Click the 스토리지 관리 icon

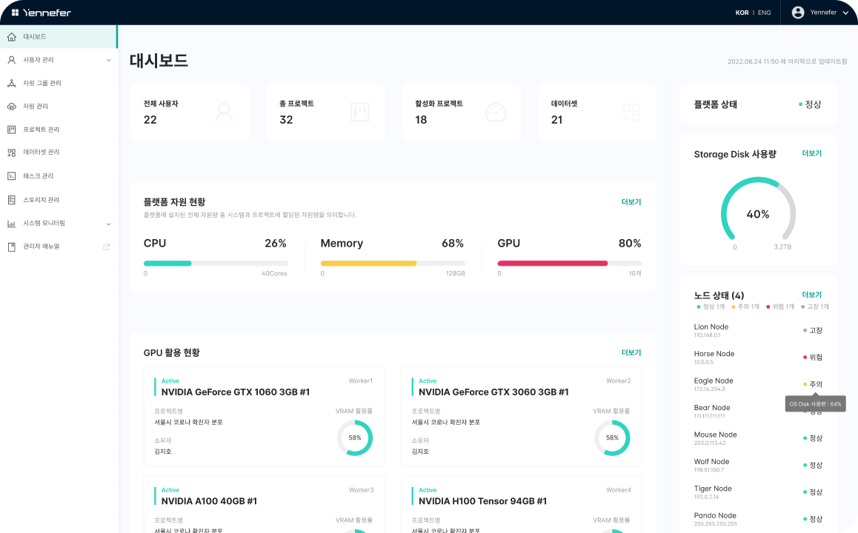pos(12,200)
